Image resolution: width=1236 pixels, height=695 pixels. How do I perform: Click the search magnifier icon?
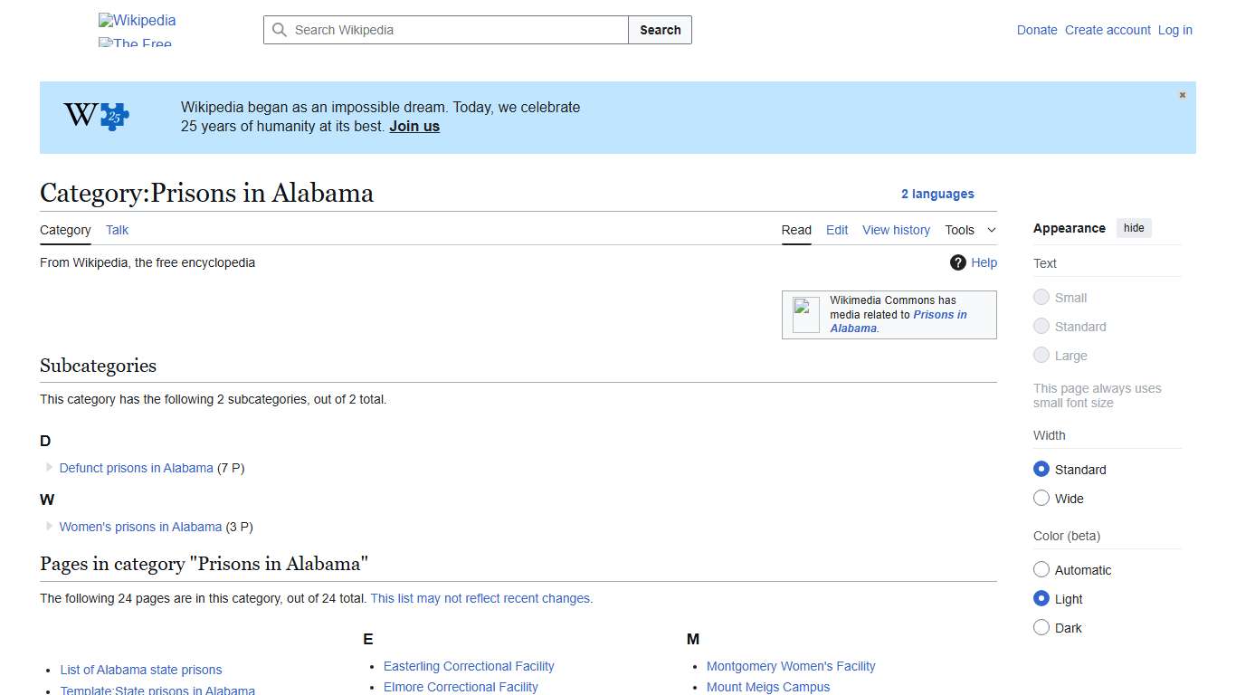click(280, 30)
